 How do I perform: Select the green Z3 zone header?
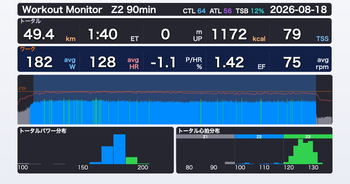pyautogui.click(x=308, y=136)
